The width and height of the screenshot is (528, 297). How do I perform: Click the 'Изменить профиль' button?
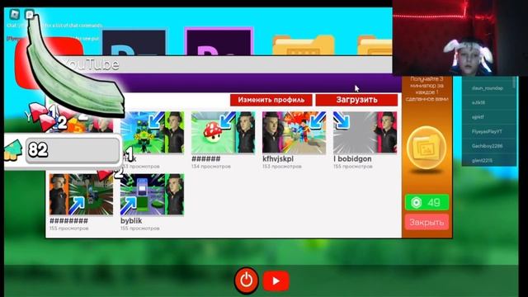[x=271, y=100]
